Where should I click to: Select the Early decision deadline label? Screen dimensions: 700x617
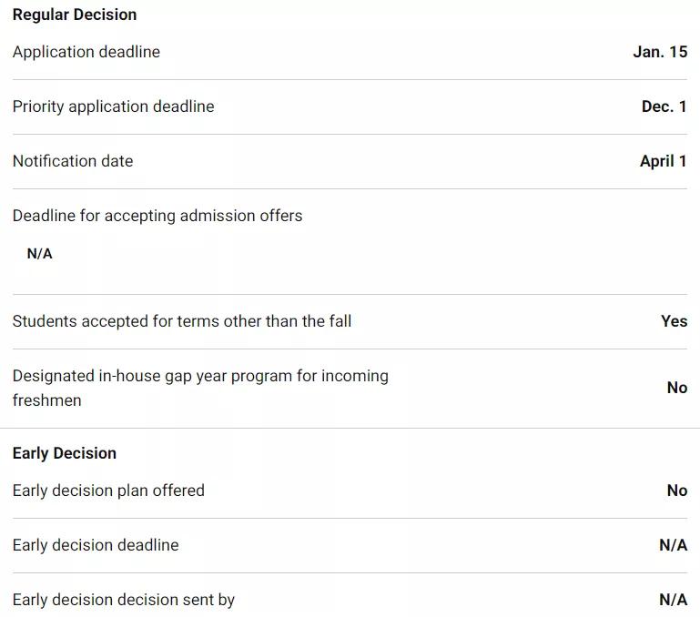96,545
